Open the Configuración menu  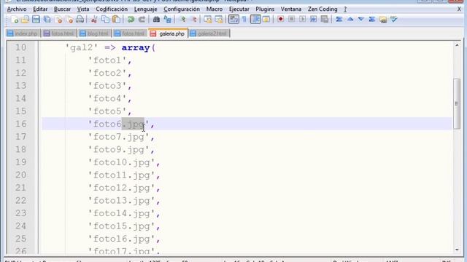coord(182,9)
